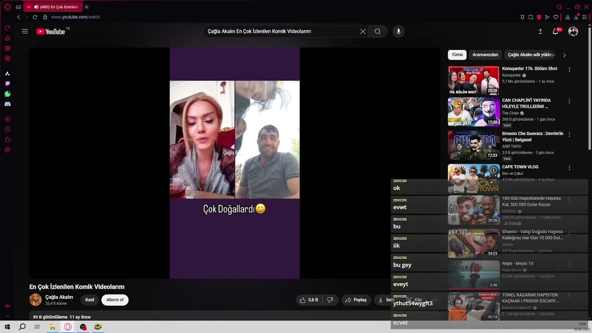Like the video showing 3,6 B
The width and height of the screenshot is (592, 333).
pyautogui.click(x=308, y=300)
